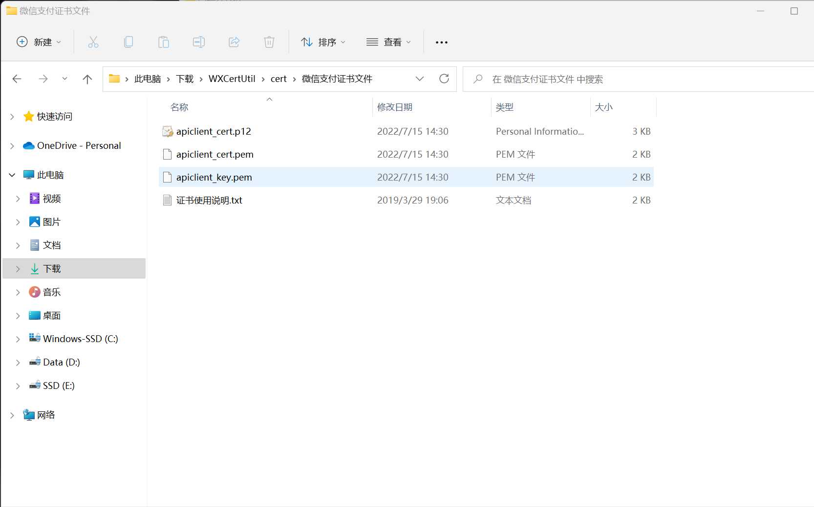The image size is (814, 507).
Task: Select the apiclient_cert.pem file name
Action: tap(215, 154)
